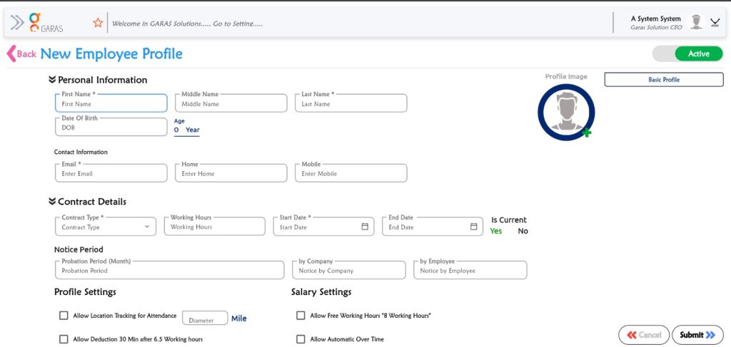This screenshot has height=347, width=731.
Task: Select the Basic Profile tab
Action: [x=663, y=80]
